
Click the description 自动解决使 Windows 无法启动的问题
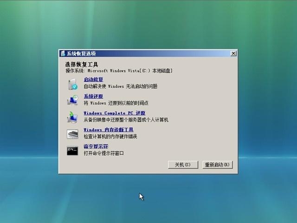click(120, 86)
